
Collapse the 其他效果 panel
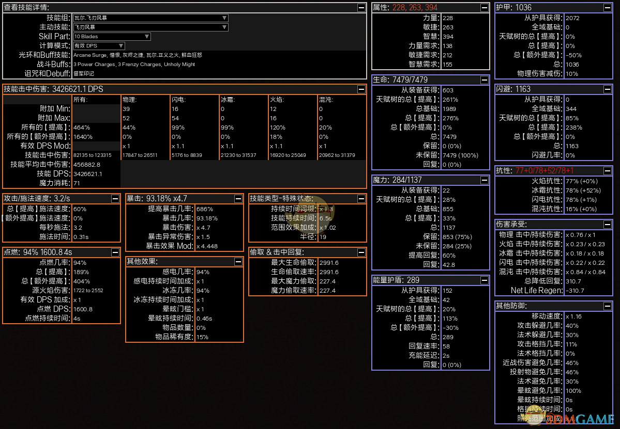[x=238, y=262]
